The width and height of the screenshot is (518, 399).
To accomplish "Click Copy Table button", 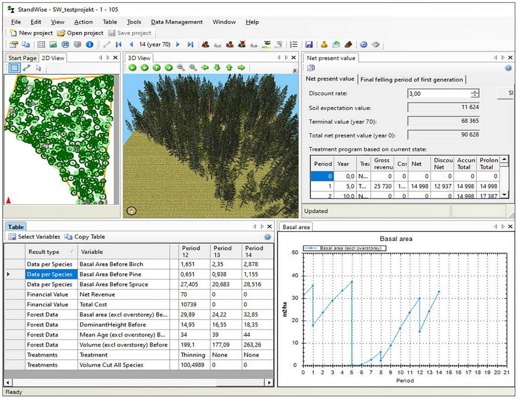I will [85, 237].
